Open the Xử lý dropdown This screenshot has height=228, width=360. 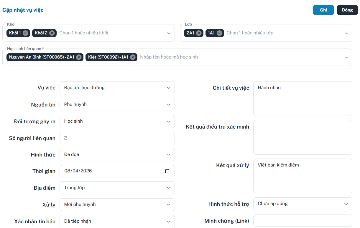click(117, 204)
